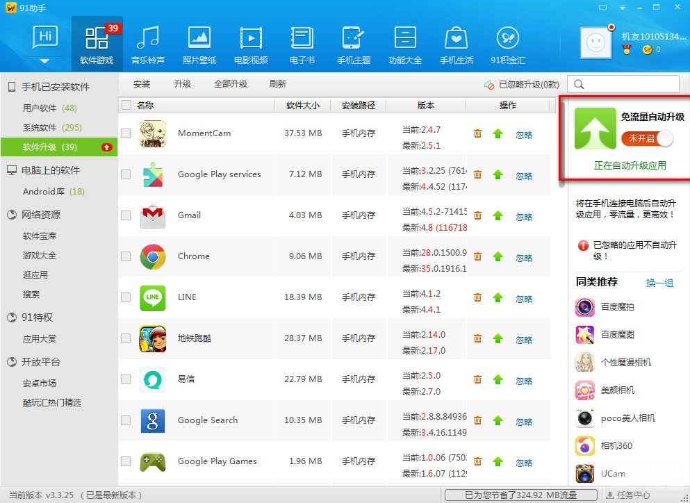This screenshot has width=690, height=503.
Task: Check the select-all box beside 名称
Action: [126, 105]
